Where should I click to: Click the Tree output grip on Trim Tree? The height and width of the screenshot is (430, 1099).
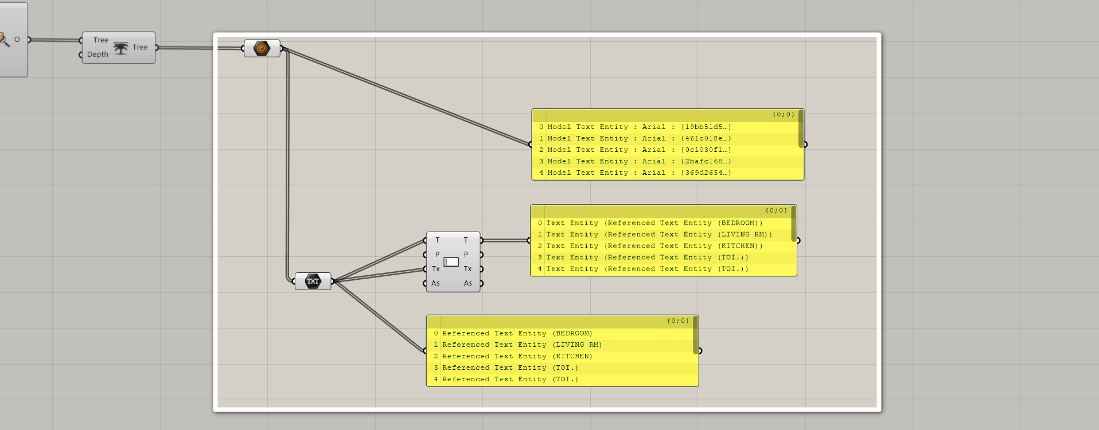(x=157, y=48)
